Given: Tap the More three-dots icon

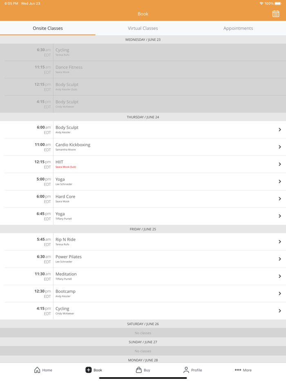Looking at the screenshot, I should (238, 370).
